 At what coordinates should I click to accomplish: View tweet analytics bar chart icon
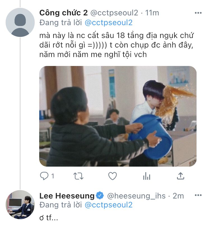[147, 176]
